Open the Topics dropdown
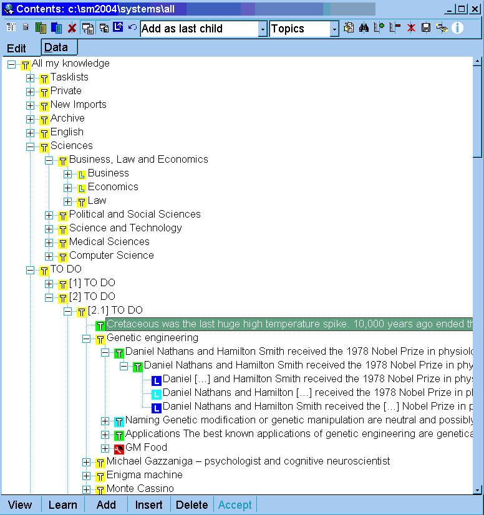 334,29
